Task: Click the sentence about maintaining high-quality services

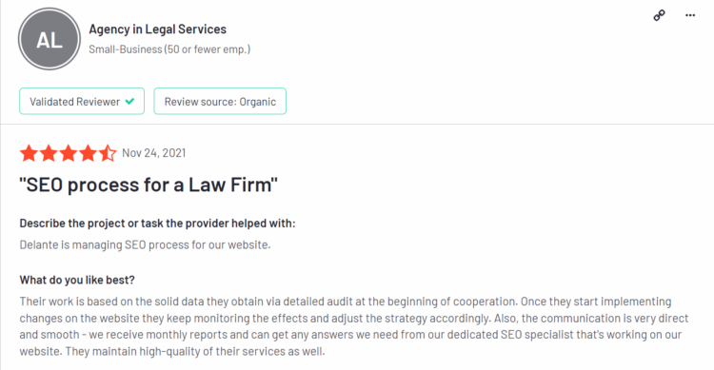Action: [195, 351]
